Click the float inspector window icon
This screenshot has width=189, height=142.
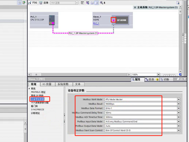click(178, 79)
